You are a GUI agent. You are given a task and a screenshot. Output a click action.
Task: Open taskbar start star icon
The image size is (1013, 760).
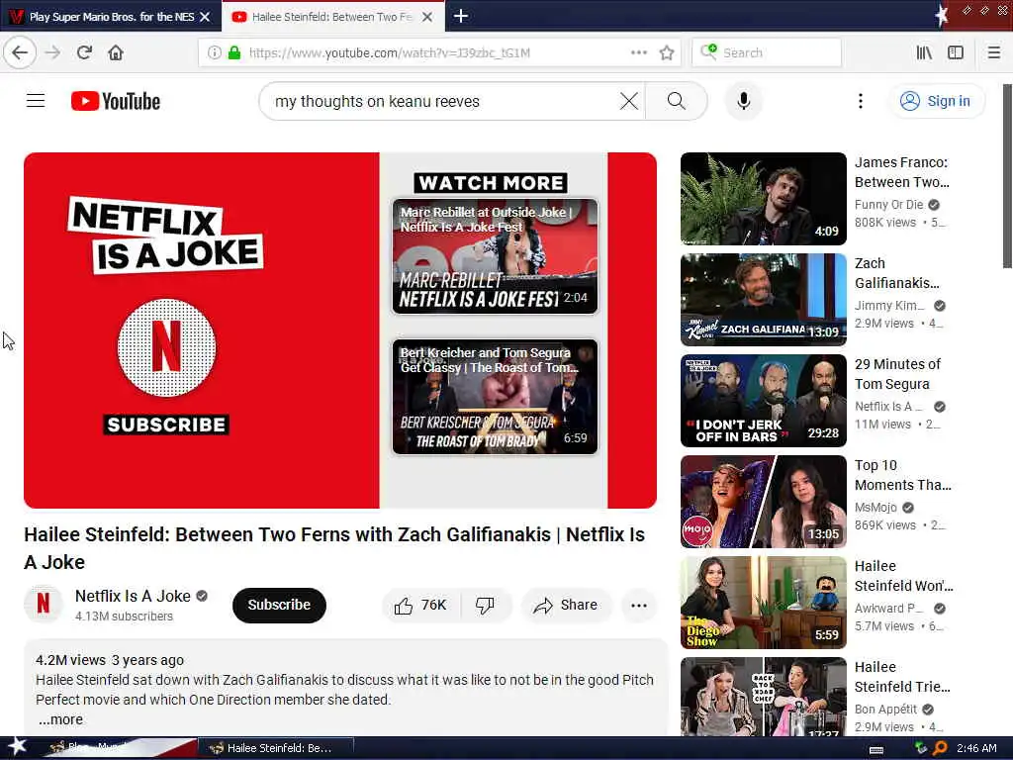tap(17, 746)
